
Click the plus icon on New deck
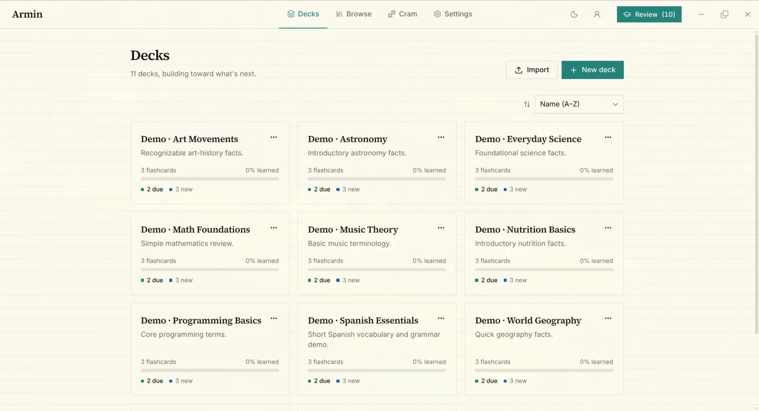click(573, 70)
